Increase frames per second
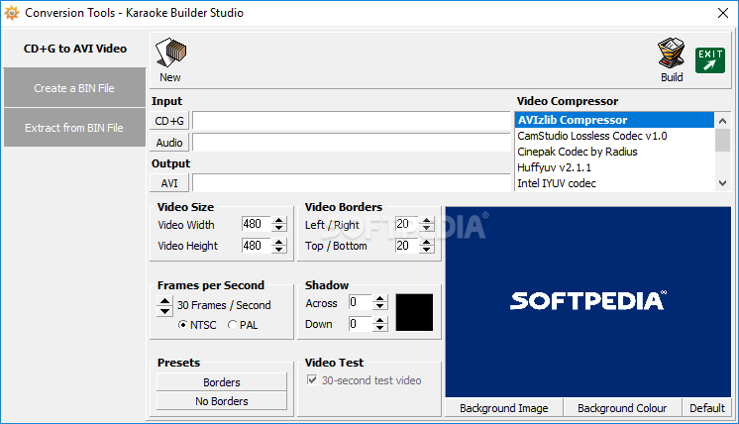This screenshot has height=424, width=739. pyautogui.click(x=164, y=300)
